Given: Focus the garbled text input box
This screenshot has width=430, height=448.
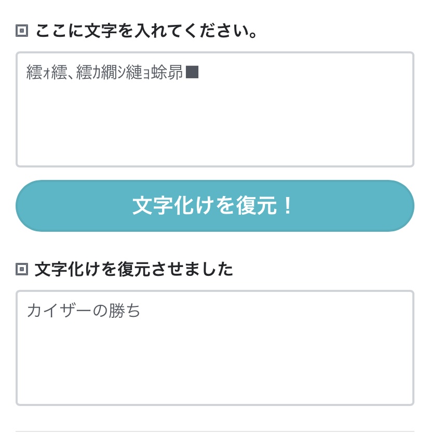Looking at the screenshot, I should coord(215,109).
